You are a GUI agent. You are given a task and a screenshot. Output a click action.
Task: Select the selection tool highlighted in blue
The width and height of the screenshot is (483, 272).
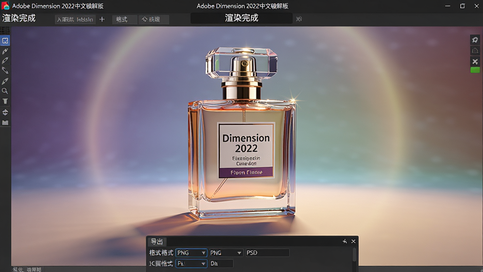(5, 41)
